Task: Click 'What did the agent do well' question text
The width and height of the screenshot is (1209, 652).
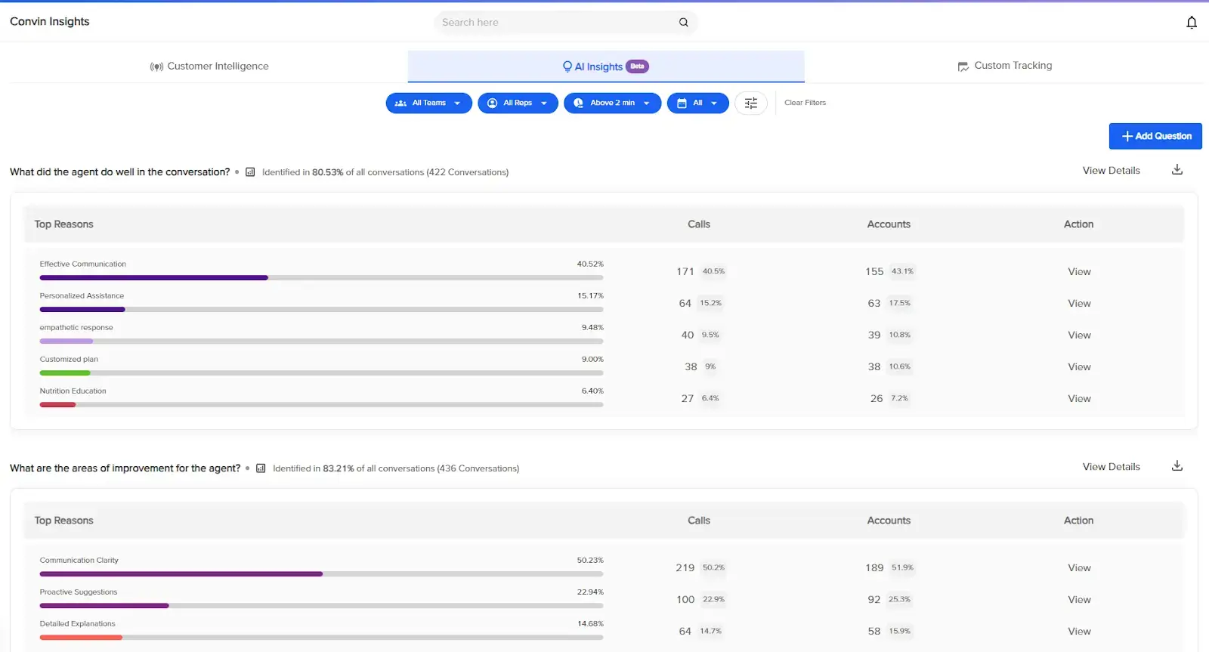Action: coord(120,172)
